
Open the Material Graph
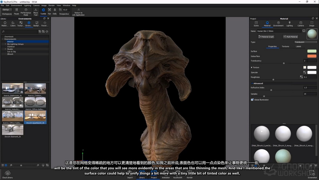click(266, 37)
